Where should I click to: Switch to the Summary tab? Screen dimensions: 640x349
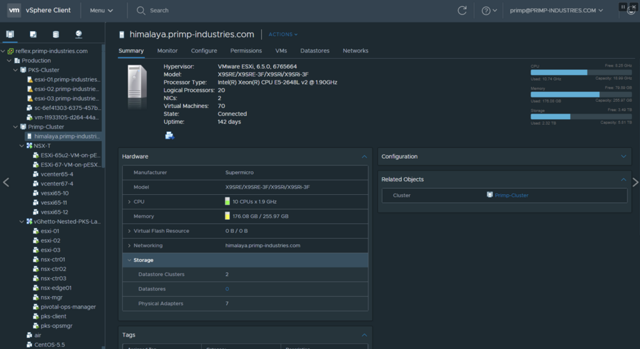point(131,51)
